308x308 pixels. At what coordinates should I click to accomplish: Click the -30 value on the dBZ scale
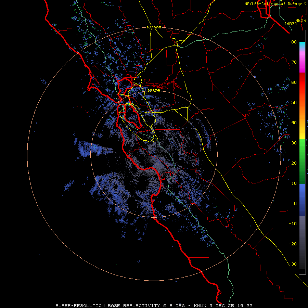(293, 264)
